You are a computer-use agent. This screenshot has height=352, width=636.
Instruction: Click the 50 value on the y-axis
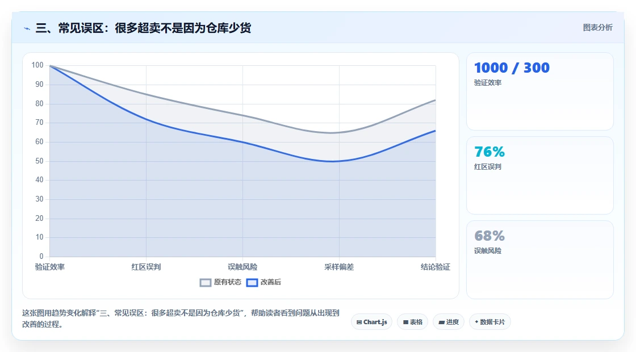pos(39,161)
